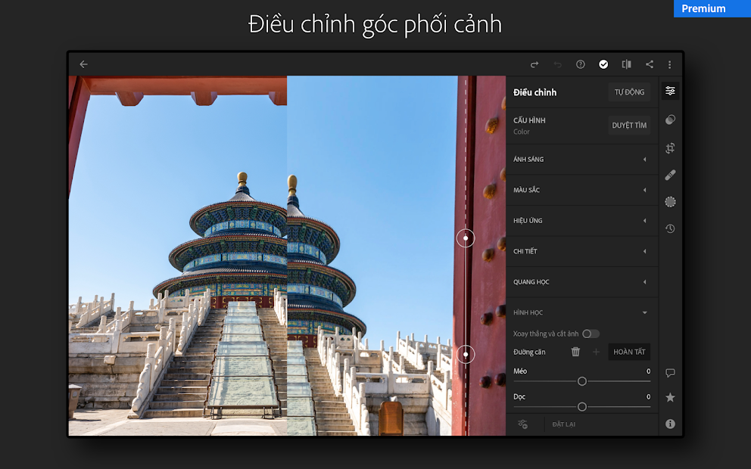Confirm edits with the white checkmark
Screen dimensions: 751x469
(x=603, y=64)
